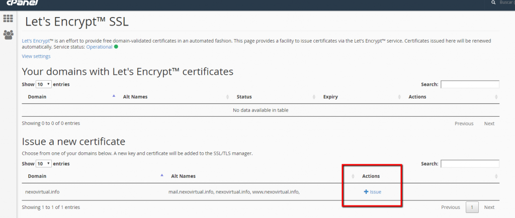The width and height of the screenshot is (515, 218).
Task: Sort certificates table by Status arrow
Action: [x=314, y=97]
